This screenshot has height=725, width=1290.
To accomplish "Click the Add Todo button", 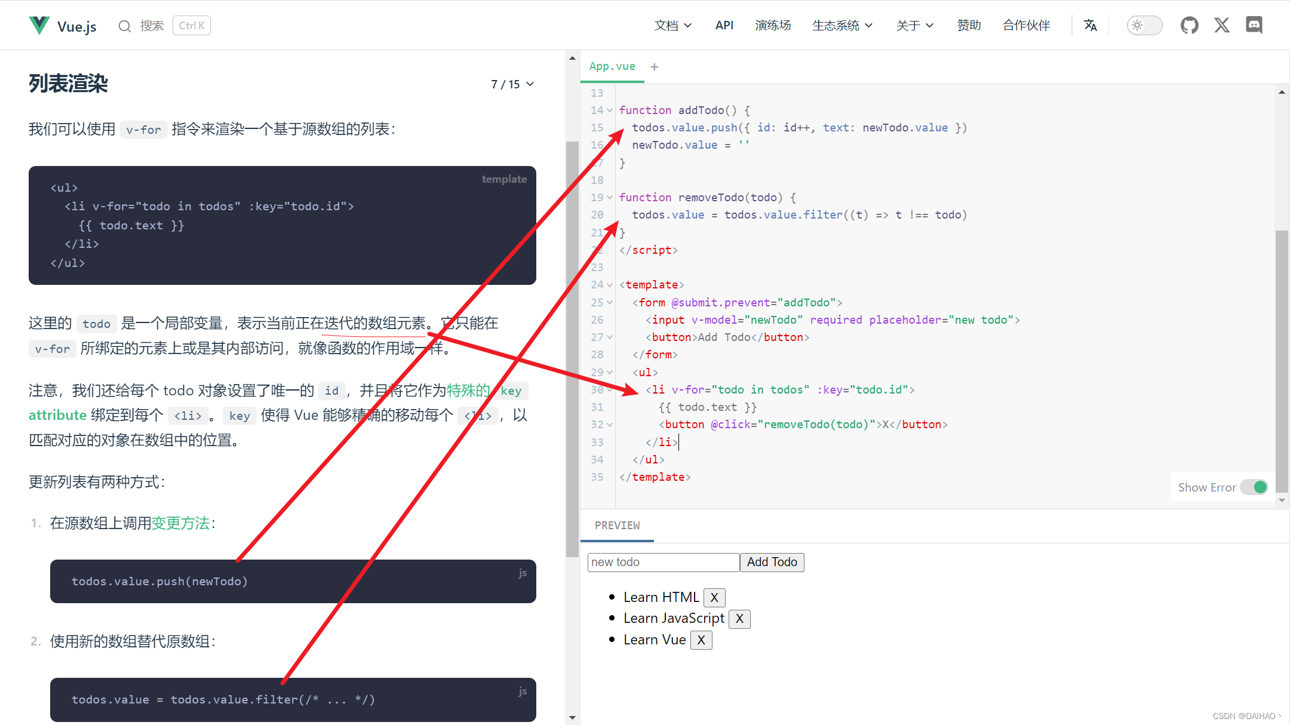I will (772, 562).
